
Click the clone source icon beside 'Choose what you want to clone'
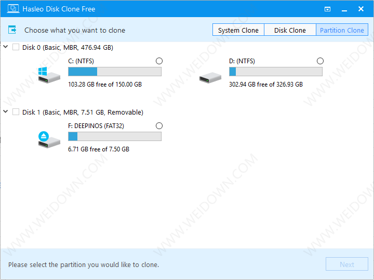coord(12,30)
